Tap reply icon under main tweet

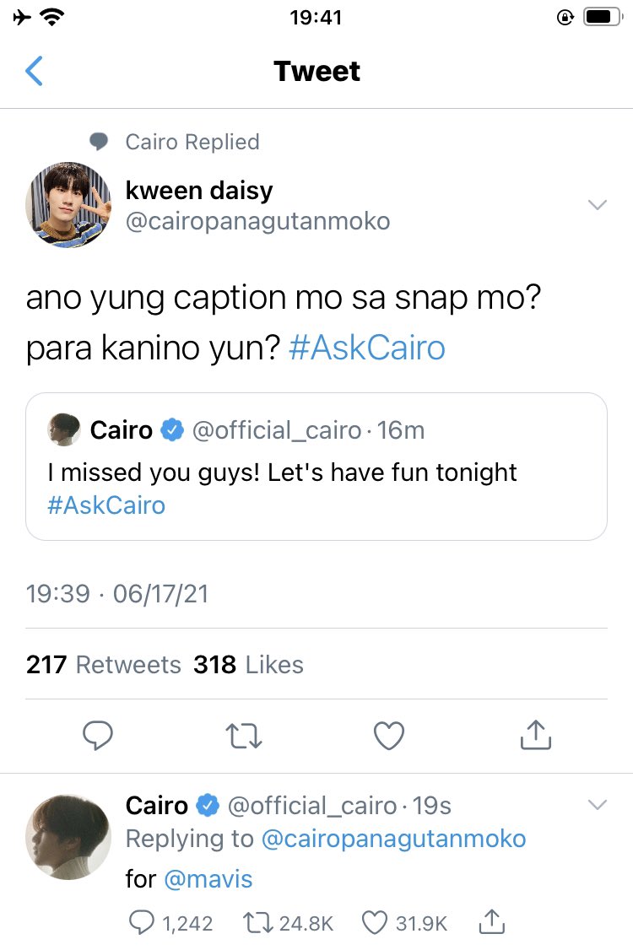point(98,736)
